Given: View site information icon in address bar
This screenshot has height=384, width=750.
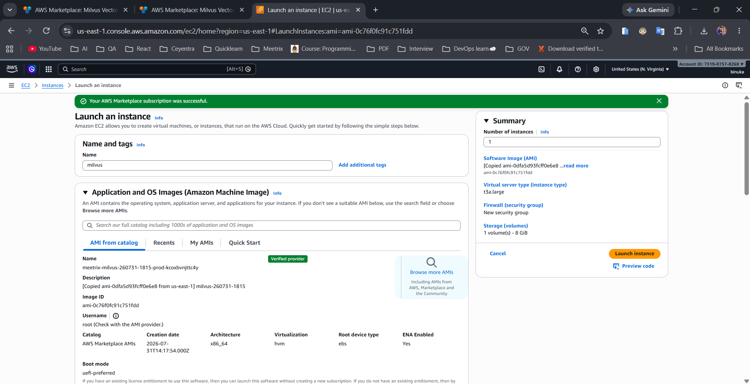Looking at the screenshot, I should (x=67, y=31).
